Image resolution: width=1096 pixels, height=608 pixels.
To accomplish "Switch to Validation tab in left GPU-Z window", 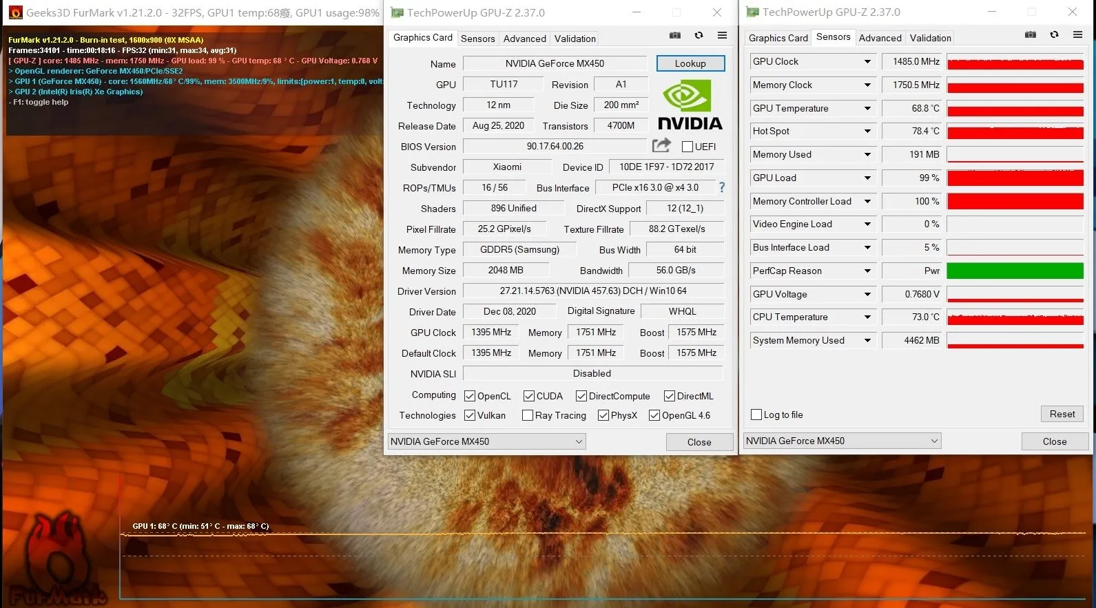I will [575, 39].
